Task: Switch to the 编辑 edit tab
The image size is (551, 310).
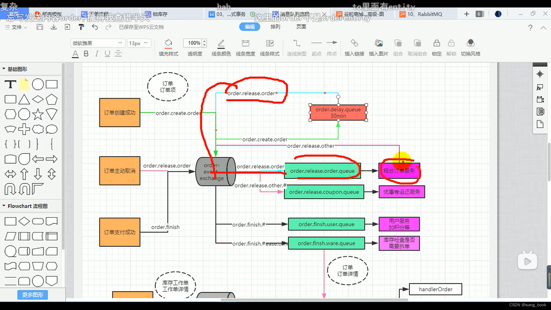Action: point(250,27)
